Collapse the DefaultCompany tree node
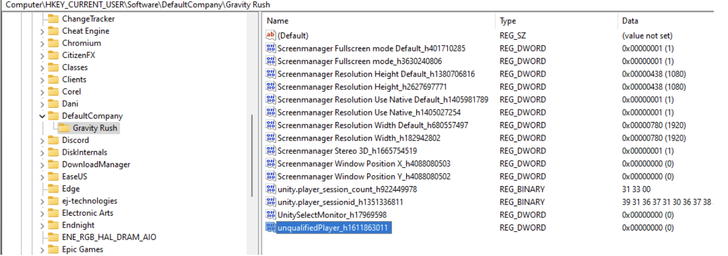 pyautogui.click(x=42, y=116)
